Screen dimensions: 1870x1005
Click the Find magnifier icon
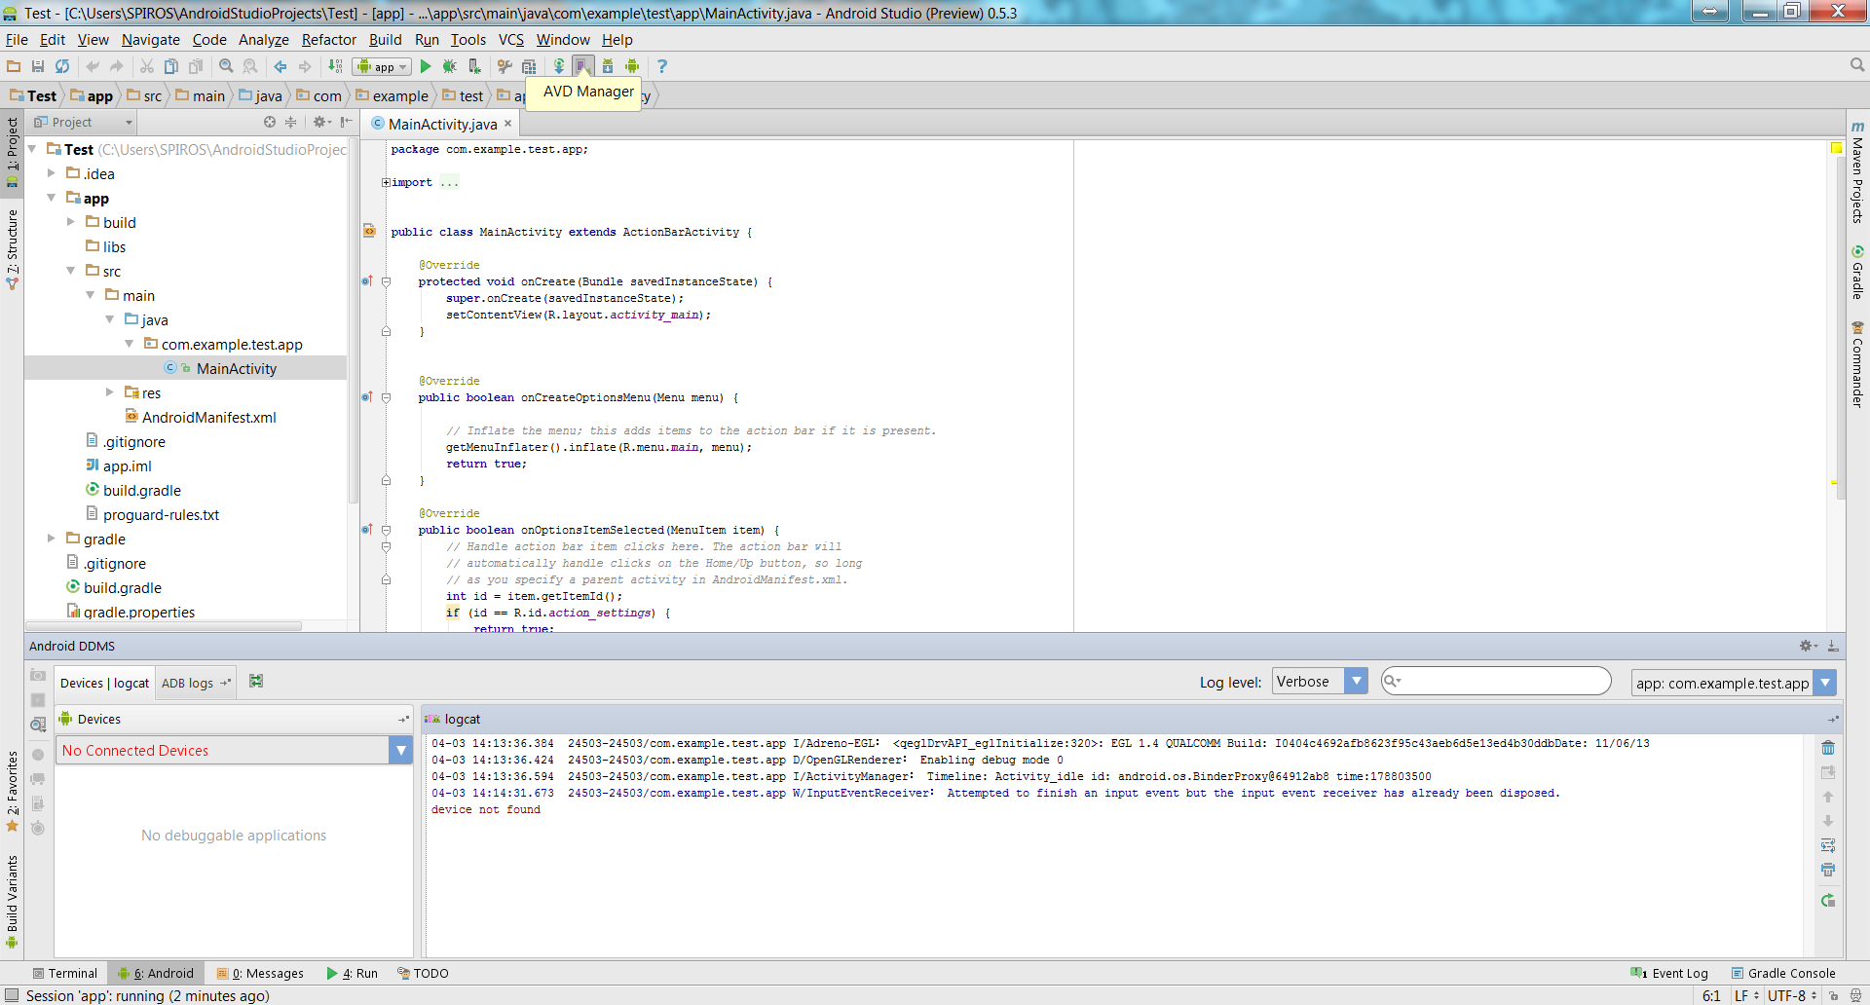pyautogui.click(x=226, y=66)
